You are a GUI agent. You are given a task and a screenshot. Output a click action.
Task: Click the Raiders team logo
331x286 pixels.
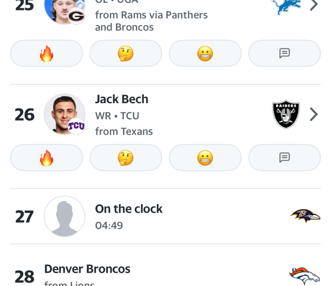point(286,115)
